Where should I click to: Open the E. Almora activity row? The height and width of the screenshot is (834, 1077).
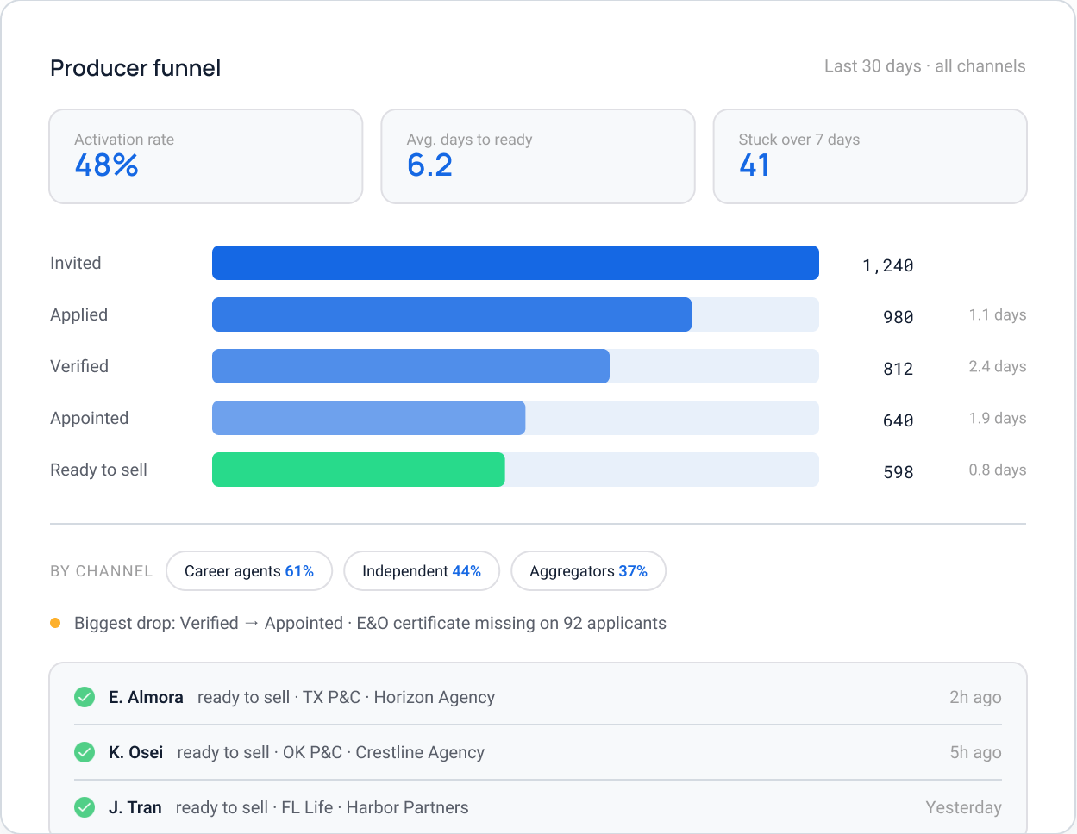coord(538,697)
